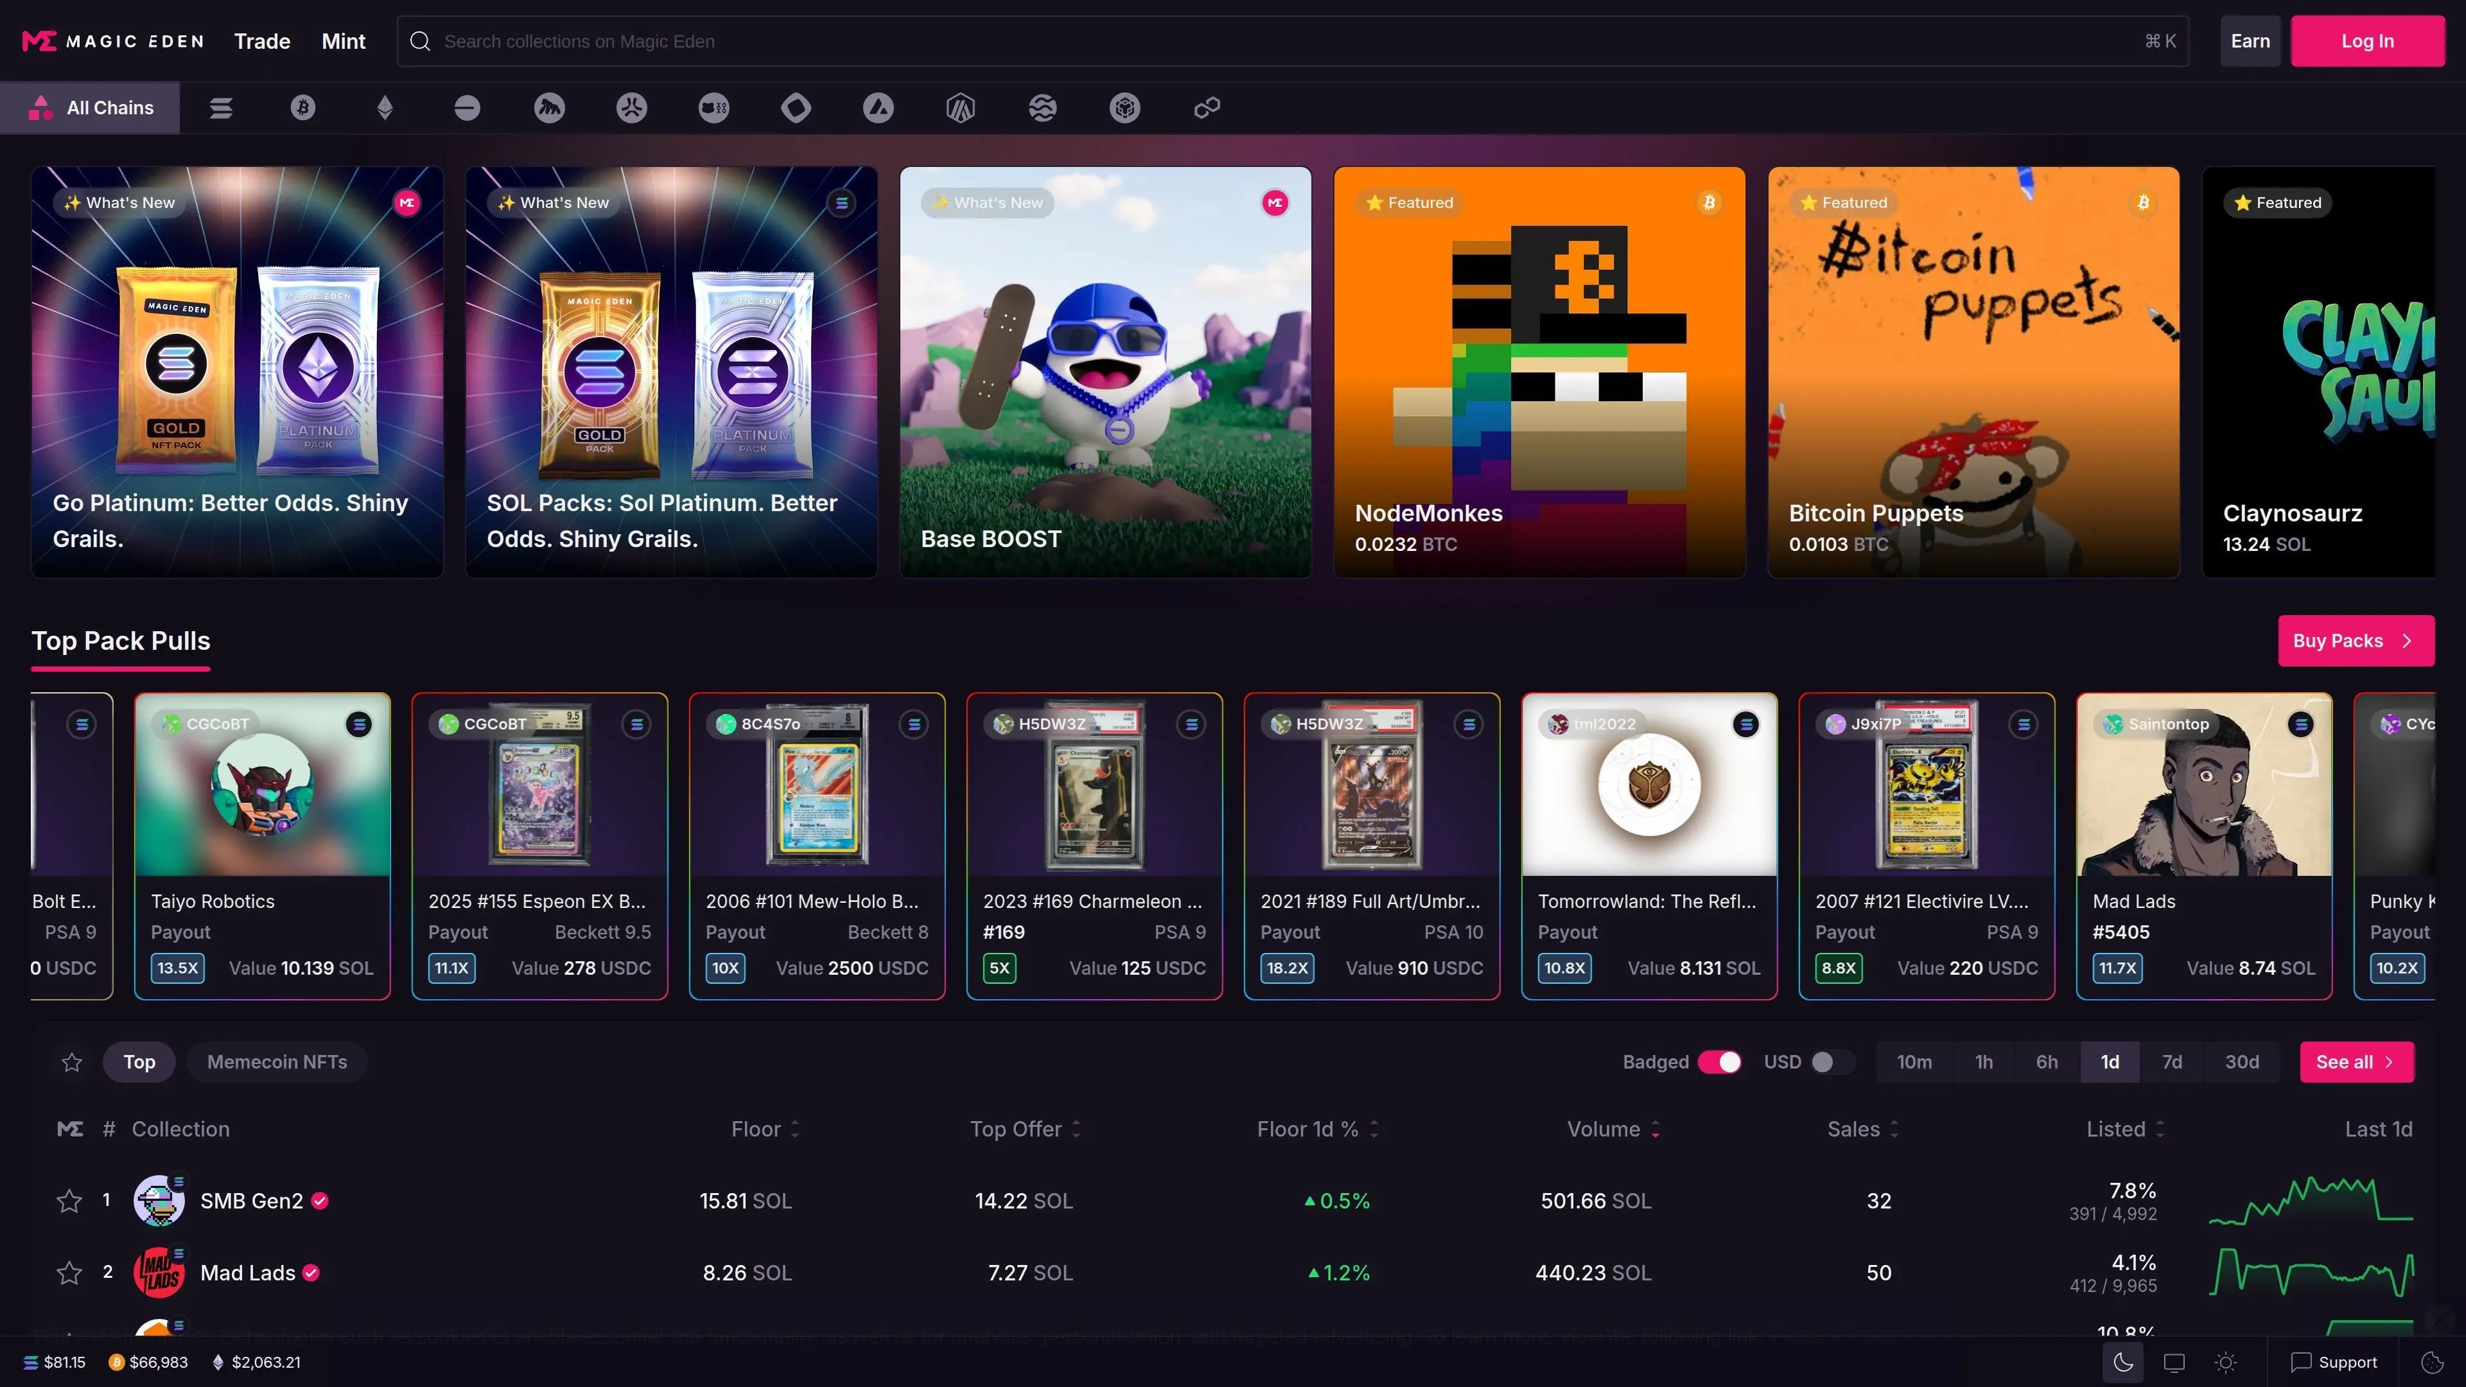Sort table by Floor 1d % column
Image resolution: width=2466 pixels, height=1387 pixels.
[x=1318, y=1130]
